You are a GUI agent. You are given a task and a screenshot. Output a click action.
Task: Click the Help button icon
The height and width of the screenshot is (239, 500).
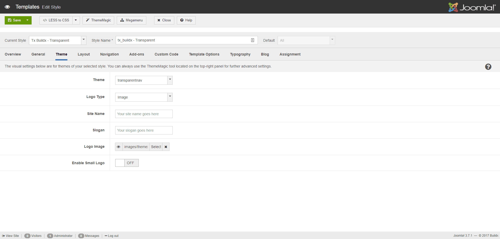click(182, 20)
